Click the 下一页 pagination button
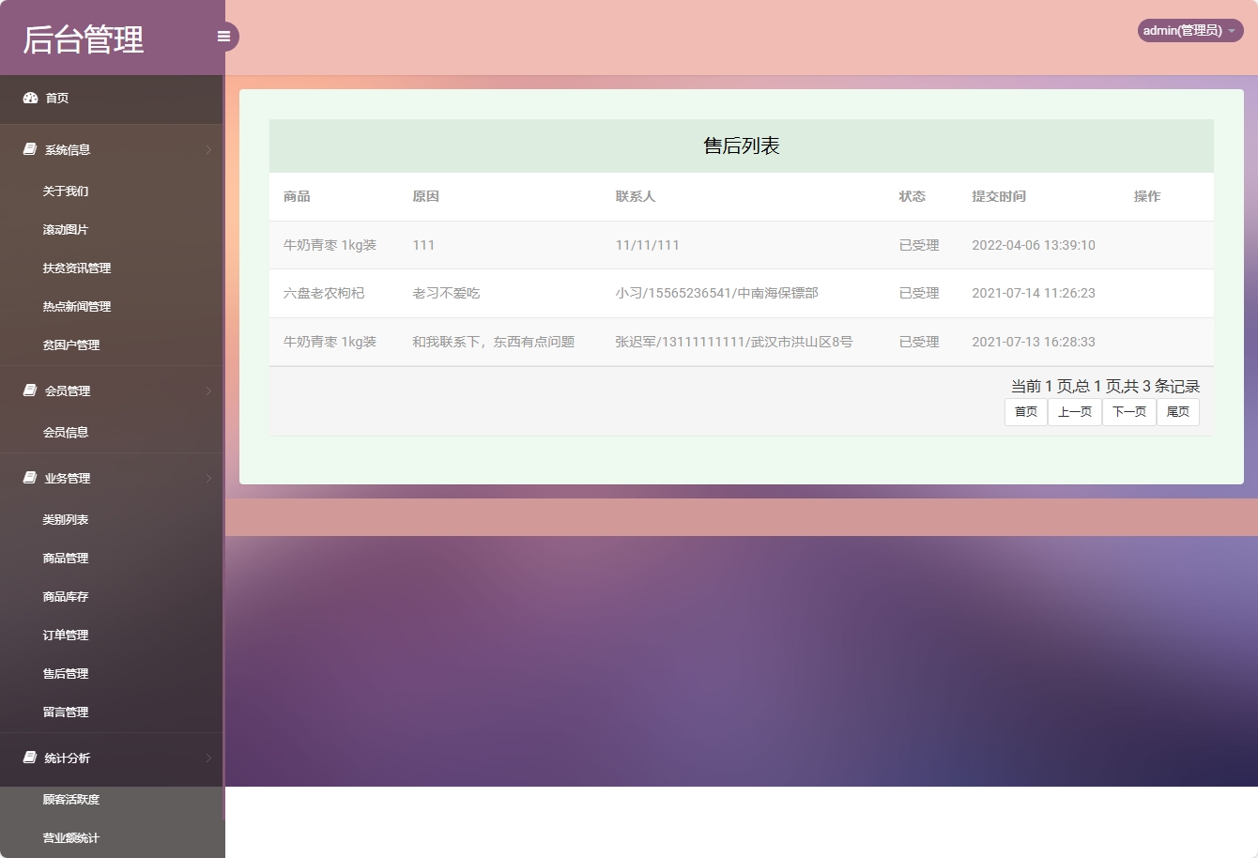Image resolution: width=1258 pixels, height=858 pixels. (1128, 411)
